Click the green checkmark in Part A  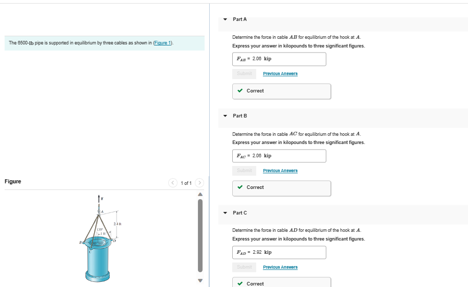pyautogui.click(x=240, y=90)
